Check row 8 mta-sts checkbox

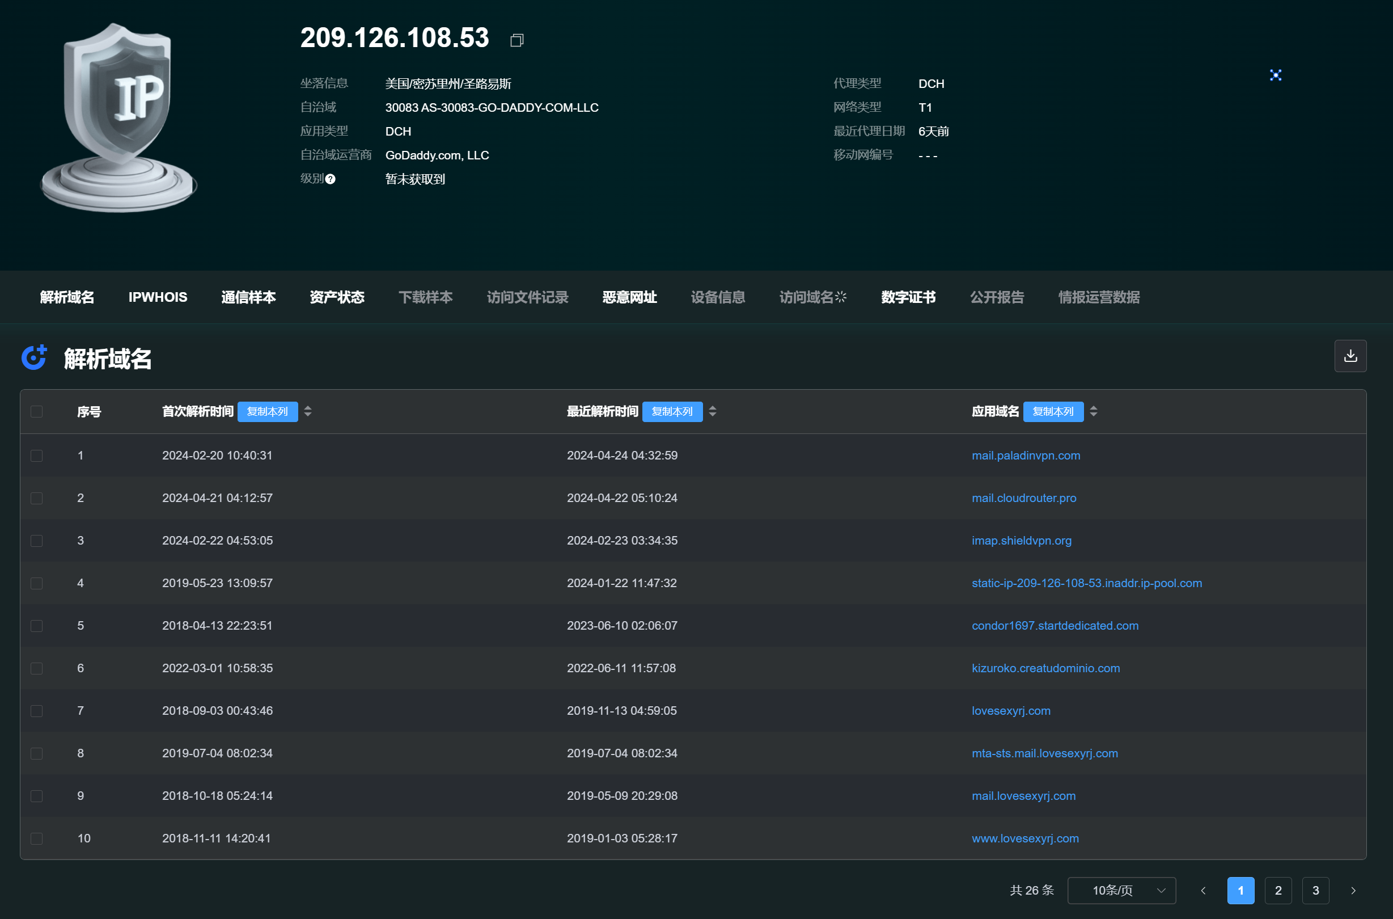[36, 753]
